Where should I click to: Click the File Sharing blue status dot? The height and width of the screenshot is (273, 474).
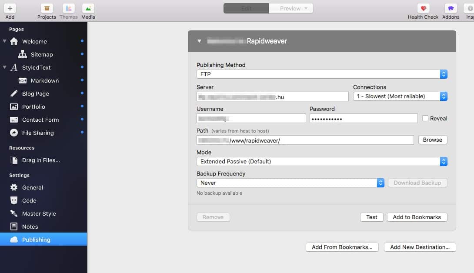(x=82, y=132)
